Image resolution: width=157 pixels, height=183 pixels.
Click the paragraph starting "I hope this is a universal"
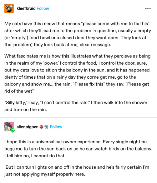coord(78,149)
